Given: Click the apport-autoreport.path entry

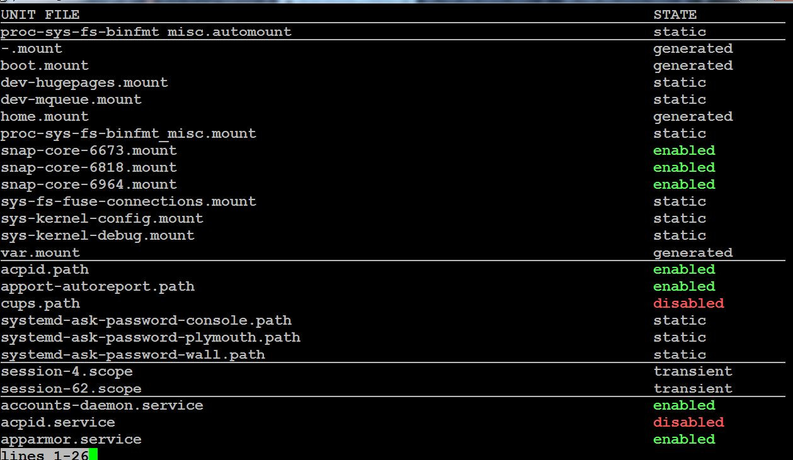Looking at the screenshot, I should coord(98,286).
